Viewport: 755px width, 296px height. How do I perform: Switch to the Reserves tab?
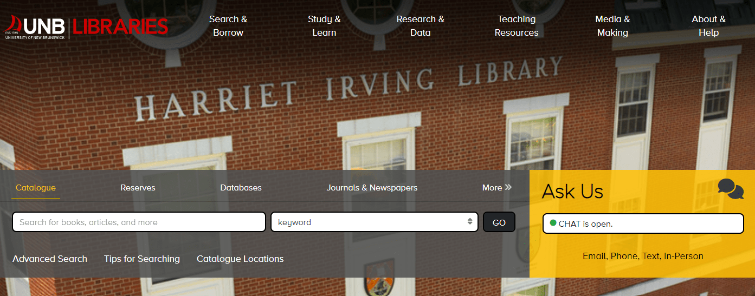pyautogui.click(x=138, y=188)
